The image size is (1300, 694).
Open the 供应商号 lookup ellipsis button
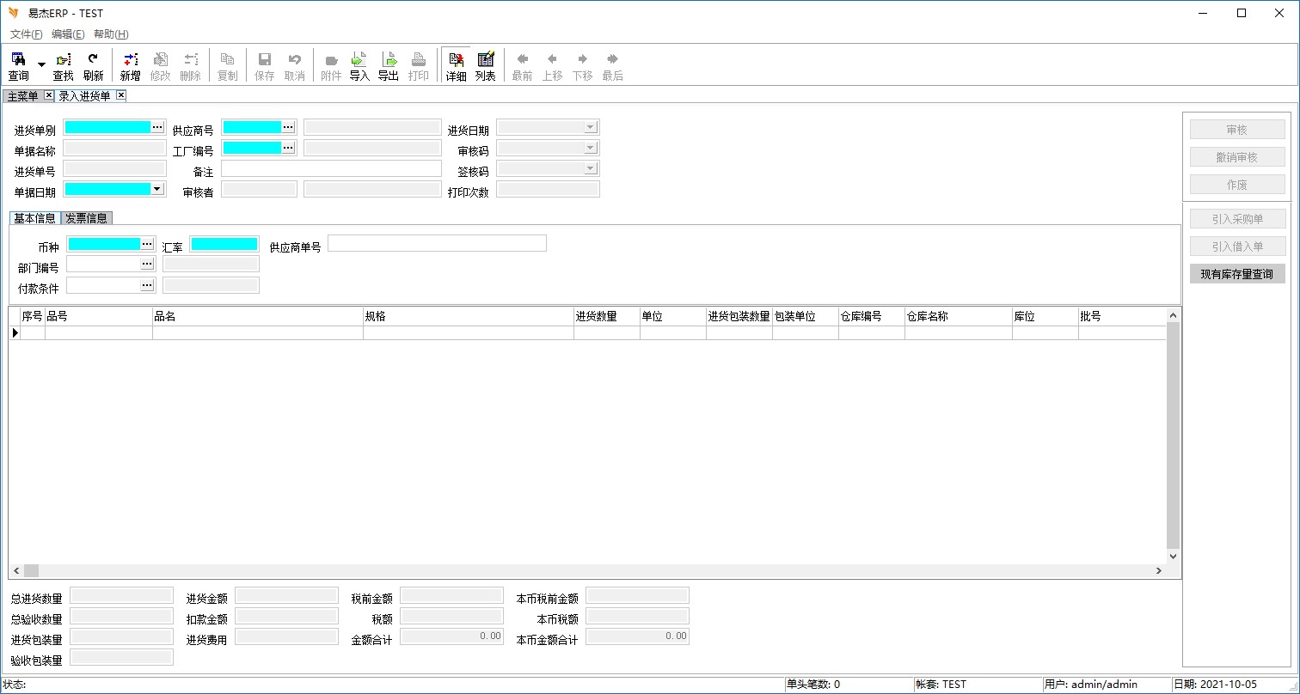[288, 127]
